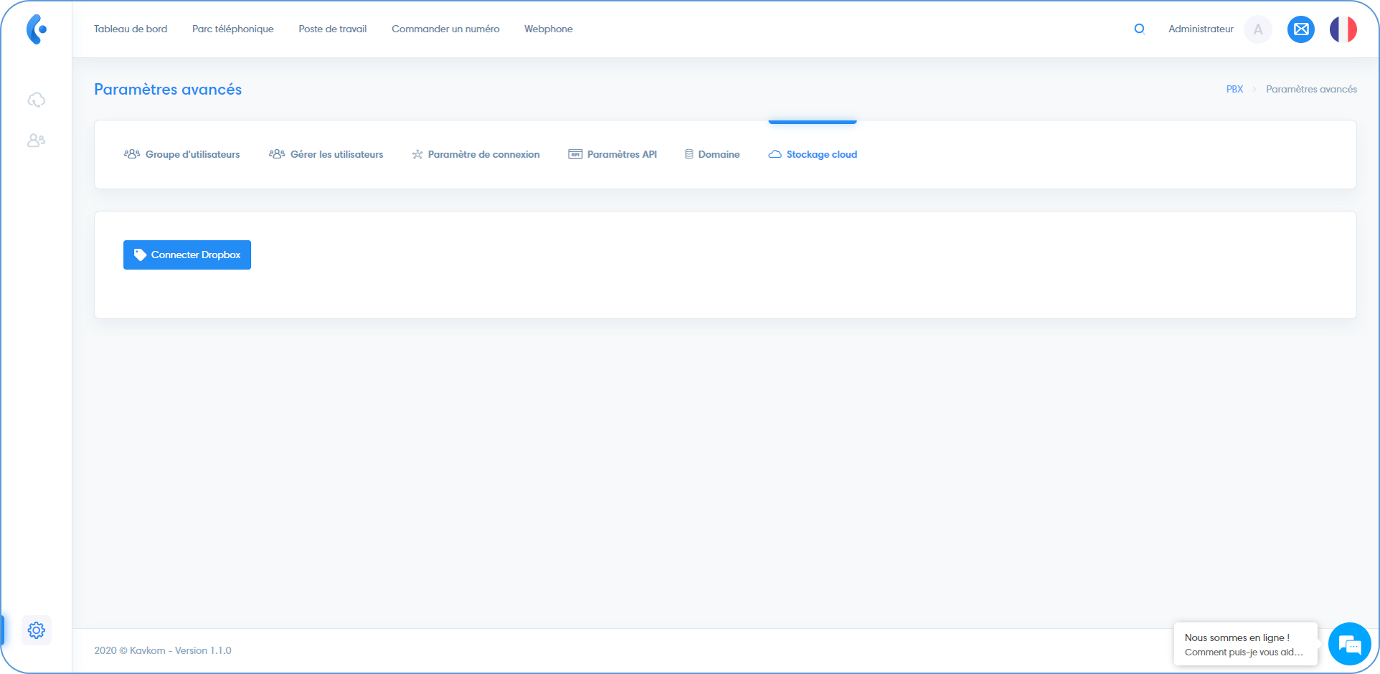Click the Kavkom logo
Viewport: 1380px width, 674px height.
click(x=34, y=29)
